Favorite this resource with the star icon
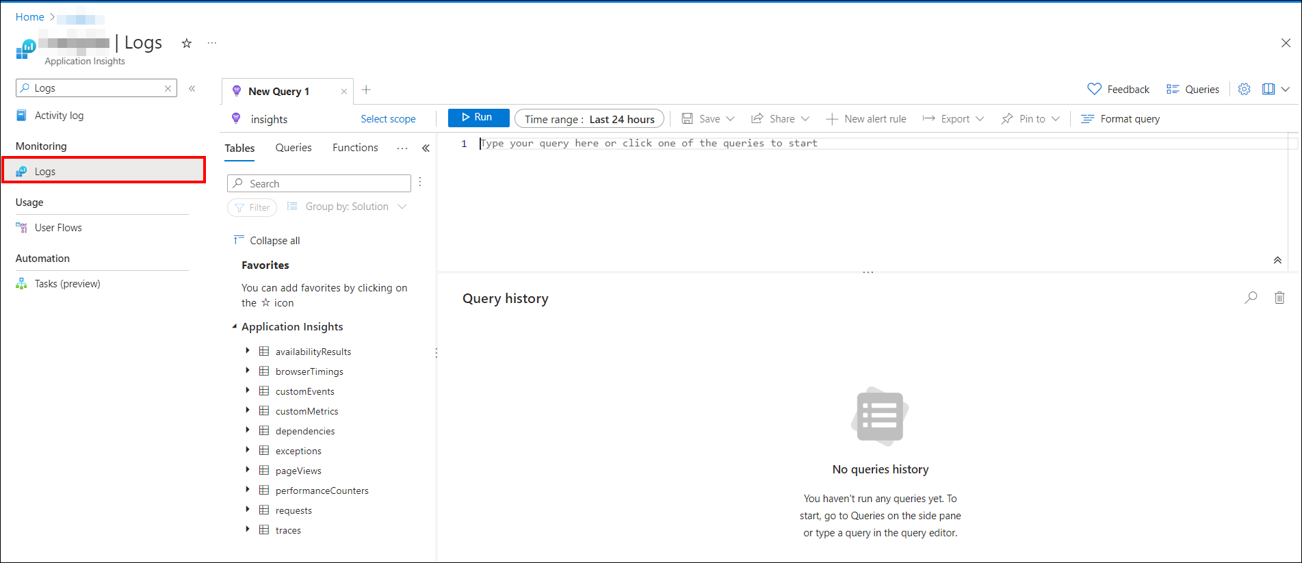This screenshot has height=563, width=1302. pos(186,43)
